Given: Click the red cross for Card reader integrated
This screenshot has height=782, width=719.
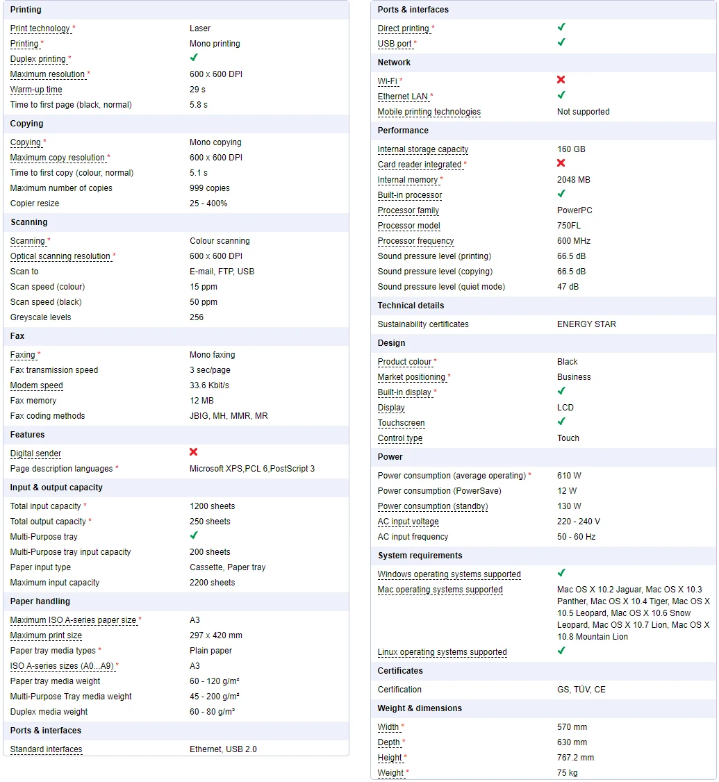Looking at the screenshot, I should pos(561,163).
